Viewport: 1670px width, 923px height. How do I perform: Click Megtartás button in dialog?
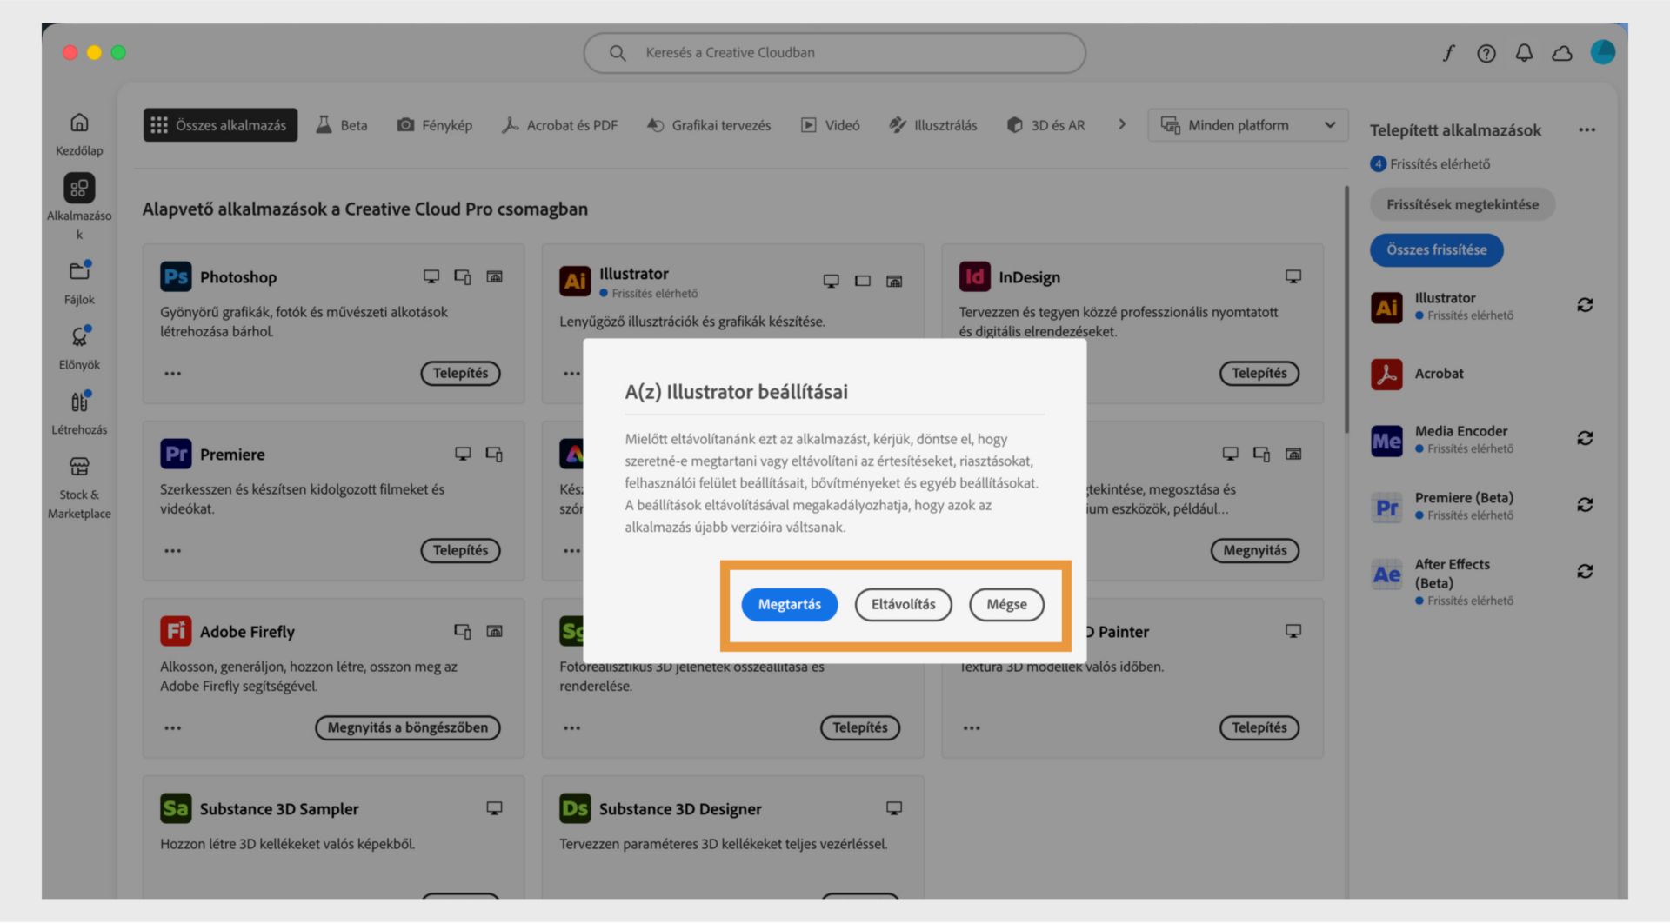789,605
